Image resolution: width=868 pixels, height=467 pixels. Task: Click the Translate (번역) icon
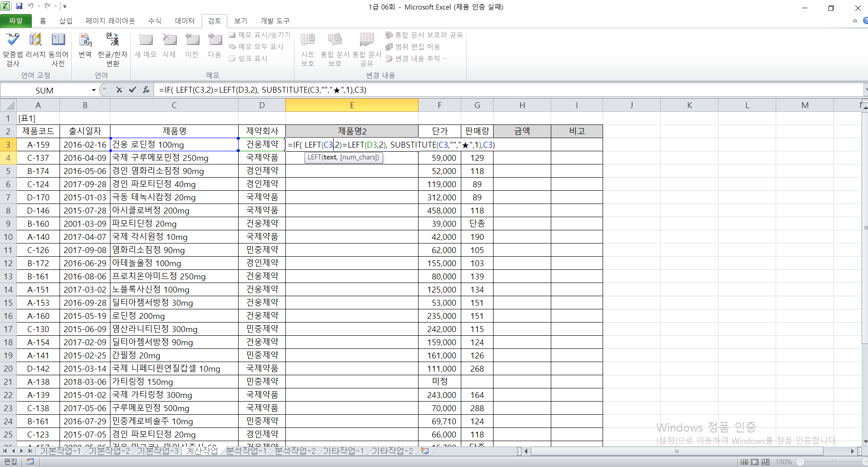point(85,40)
